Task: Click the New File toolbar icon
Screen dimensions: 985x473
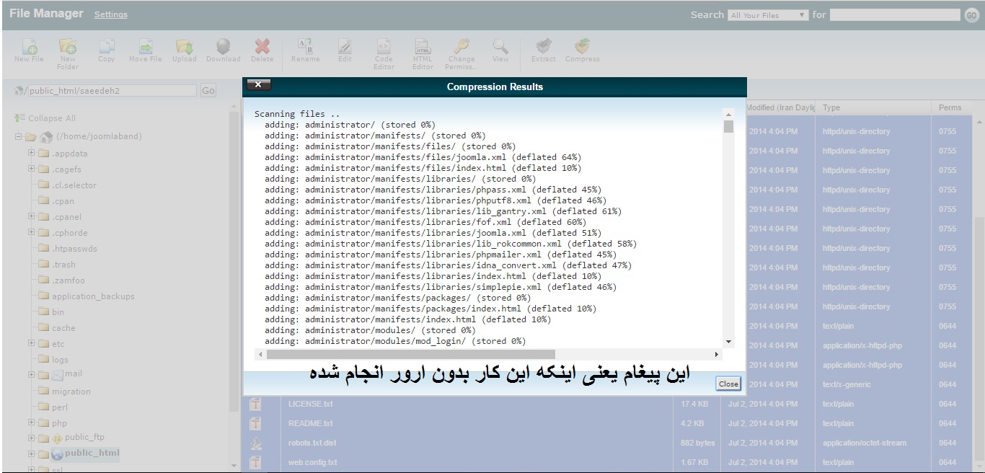Action: click(x=29, y=48)
